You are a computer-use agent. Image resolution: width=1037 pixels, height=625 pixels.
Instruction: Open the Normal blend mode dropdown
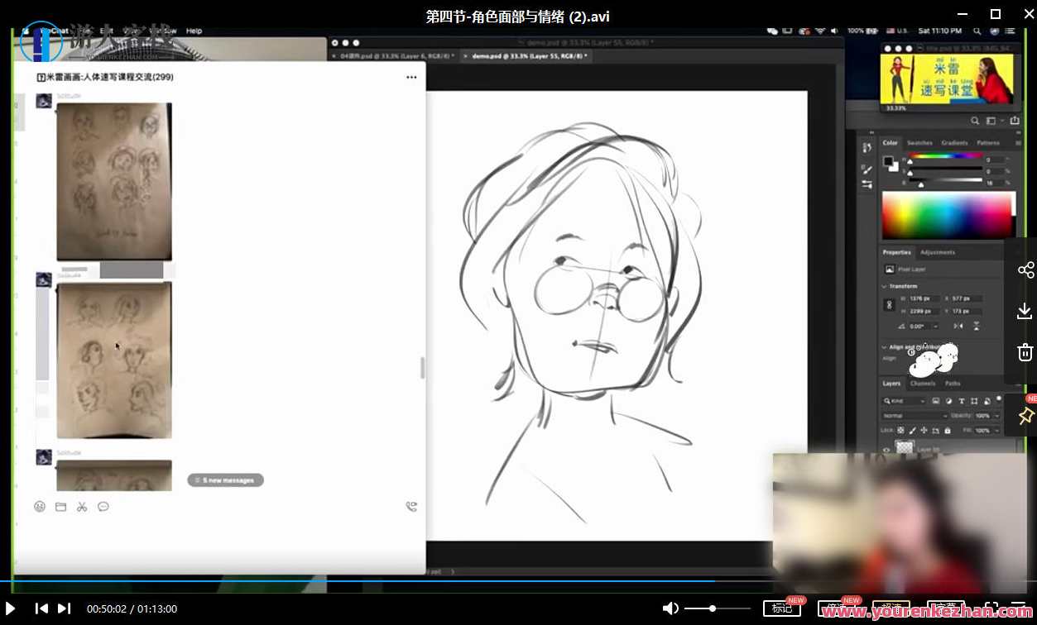point(914,416)
